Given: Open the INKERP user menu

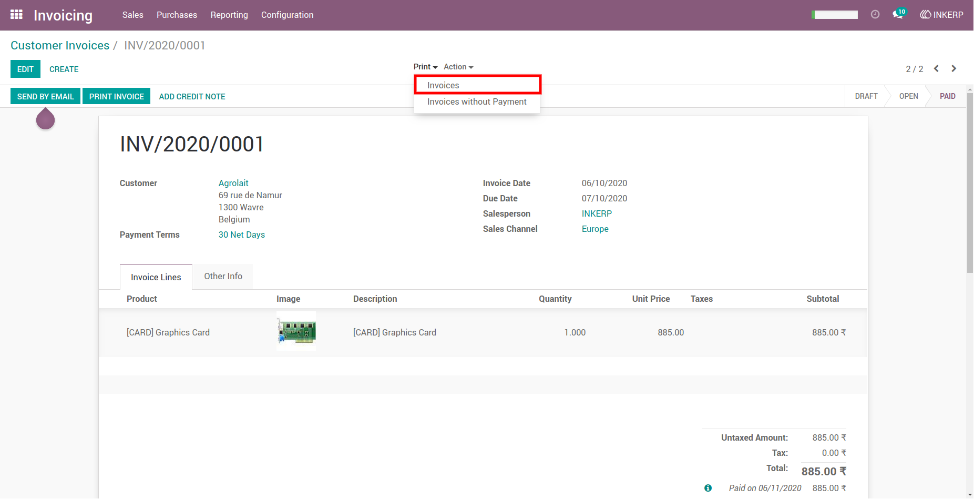Looking at the screenshot, I should tap(941, 15).
